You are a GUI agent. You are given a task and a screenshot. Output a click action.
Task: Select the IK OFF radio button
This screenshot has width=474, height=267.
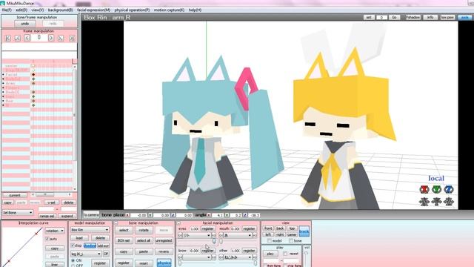[x=73, y=266]
